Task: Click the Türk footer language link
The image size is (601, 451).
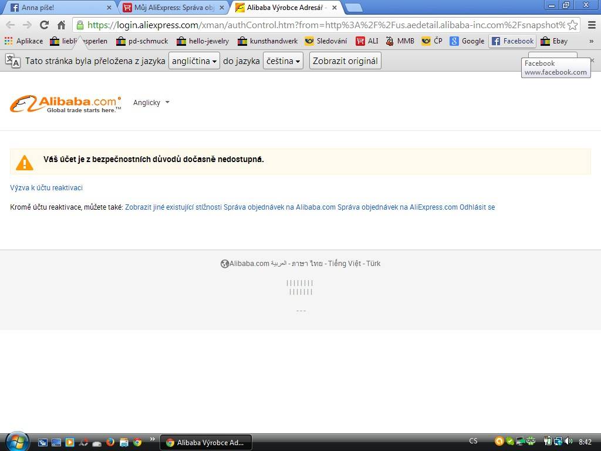Action: click(373, 264)
